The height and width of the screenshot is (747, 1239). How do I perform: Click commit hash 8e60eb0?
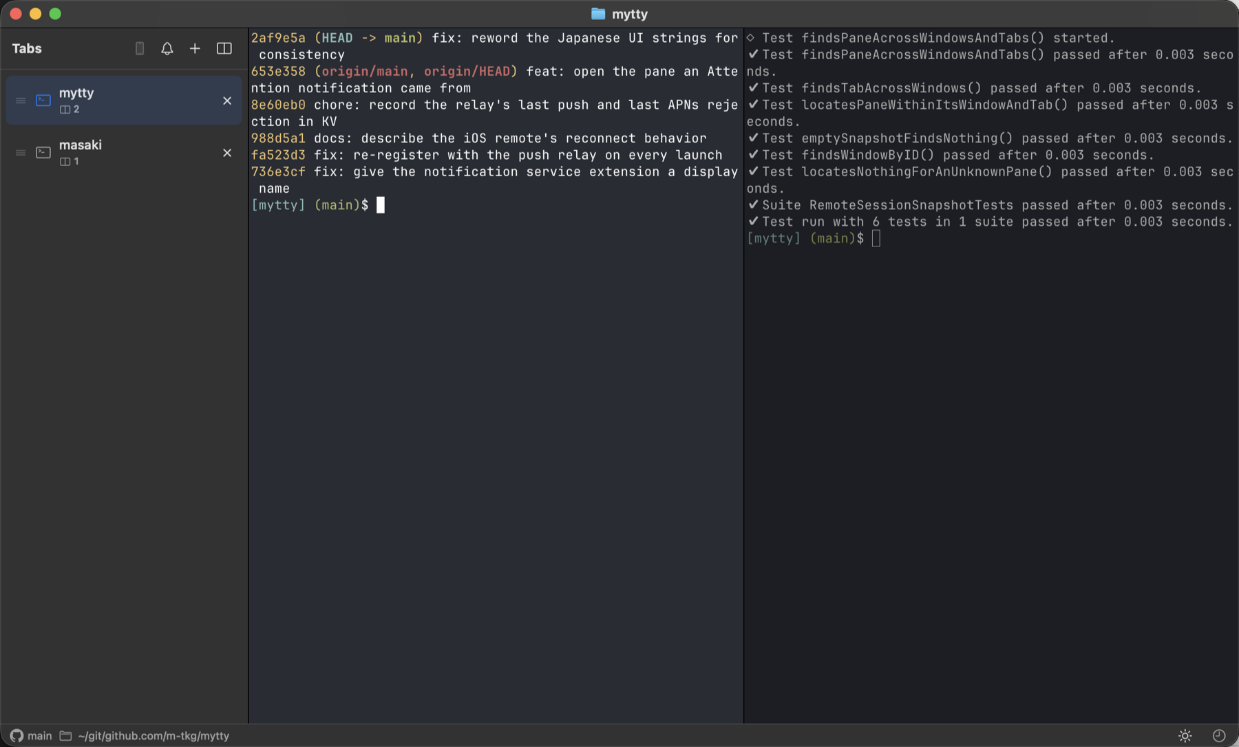click(x=278, y=105)
